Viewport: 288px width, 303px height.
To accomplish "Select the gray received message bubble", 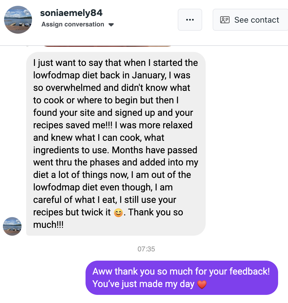I will 116,144.
